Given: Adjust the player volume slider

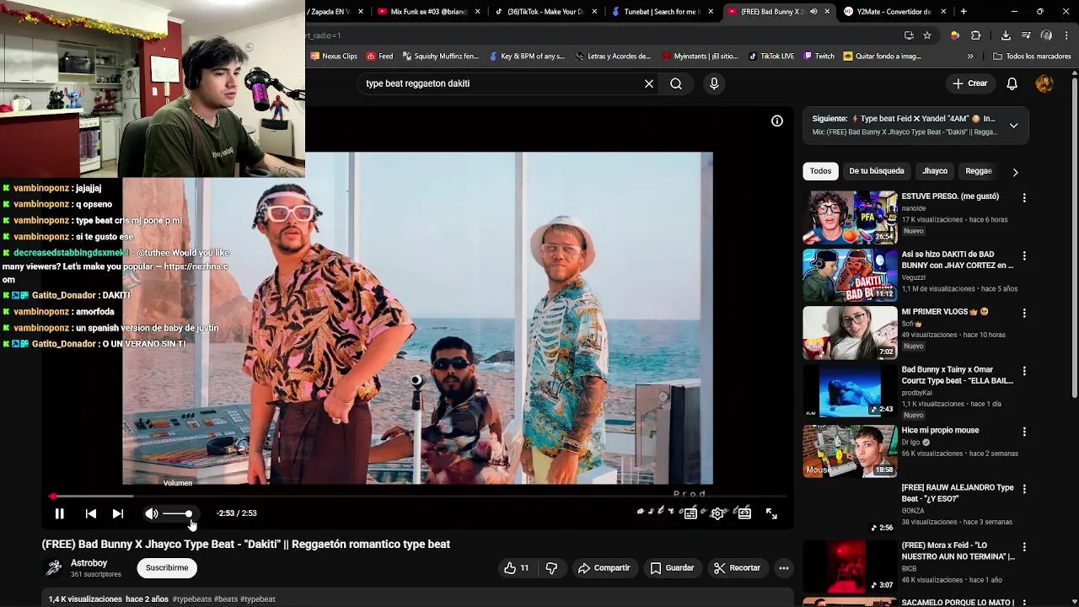Looking at the screenshot, I should 178,513.
